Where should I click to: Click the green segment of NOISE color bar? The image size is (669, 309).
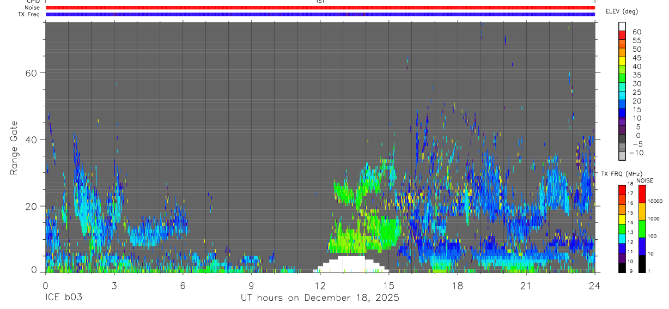tap(642, 228)
